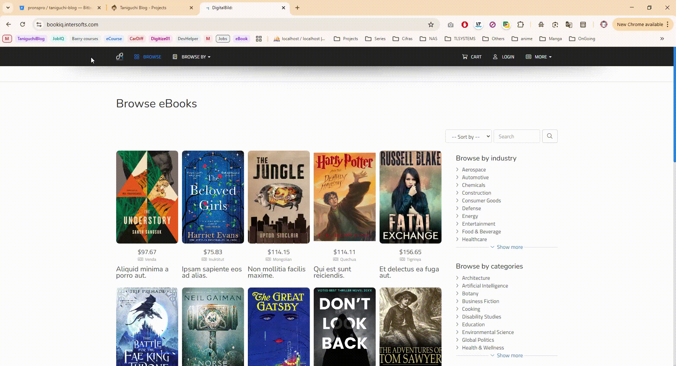Show more industries in the list

coord(507,247)
